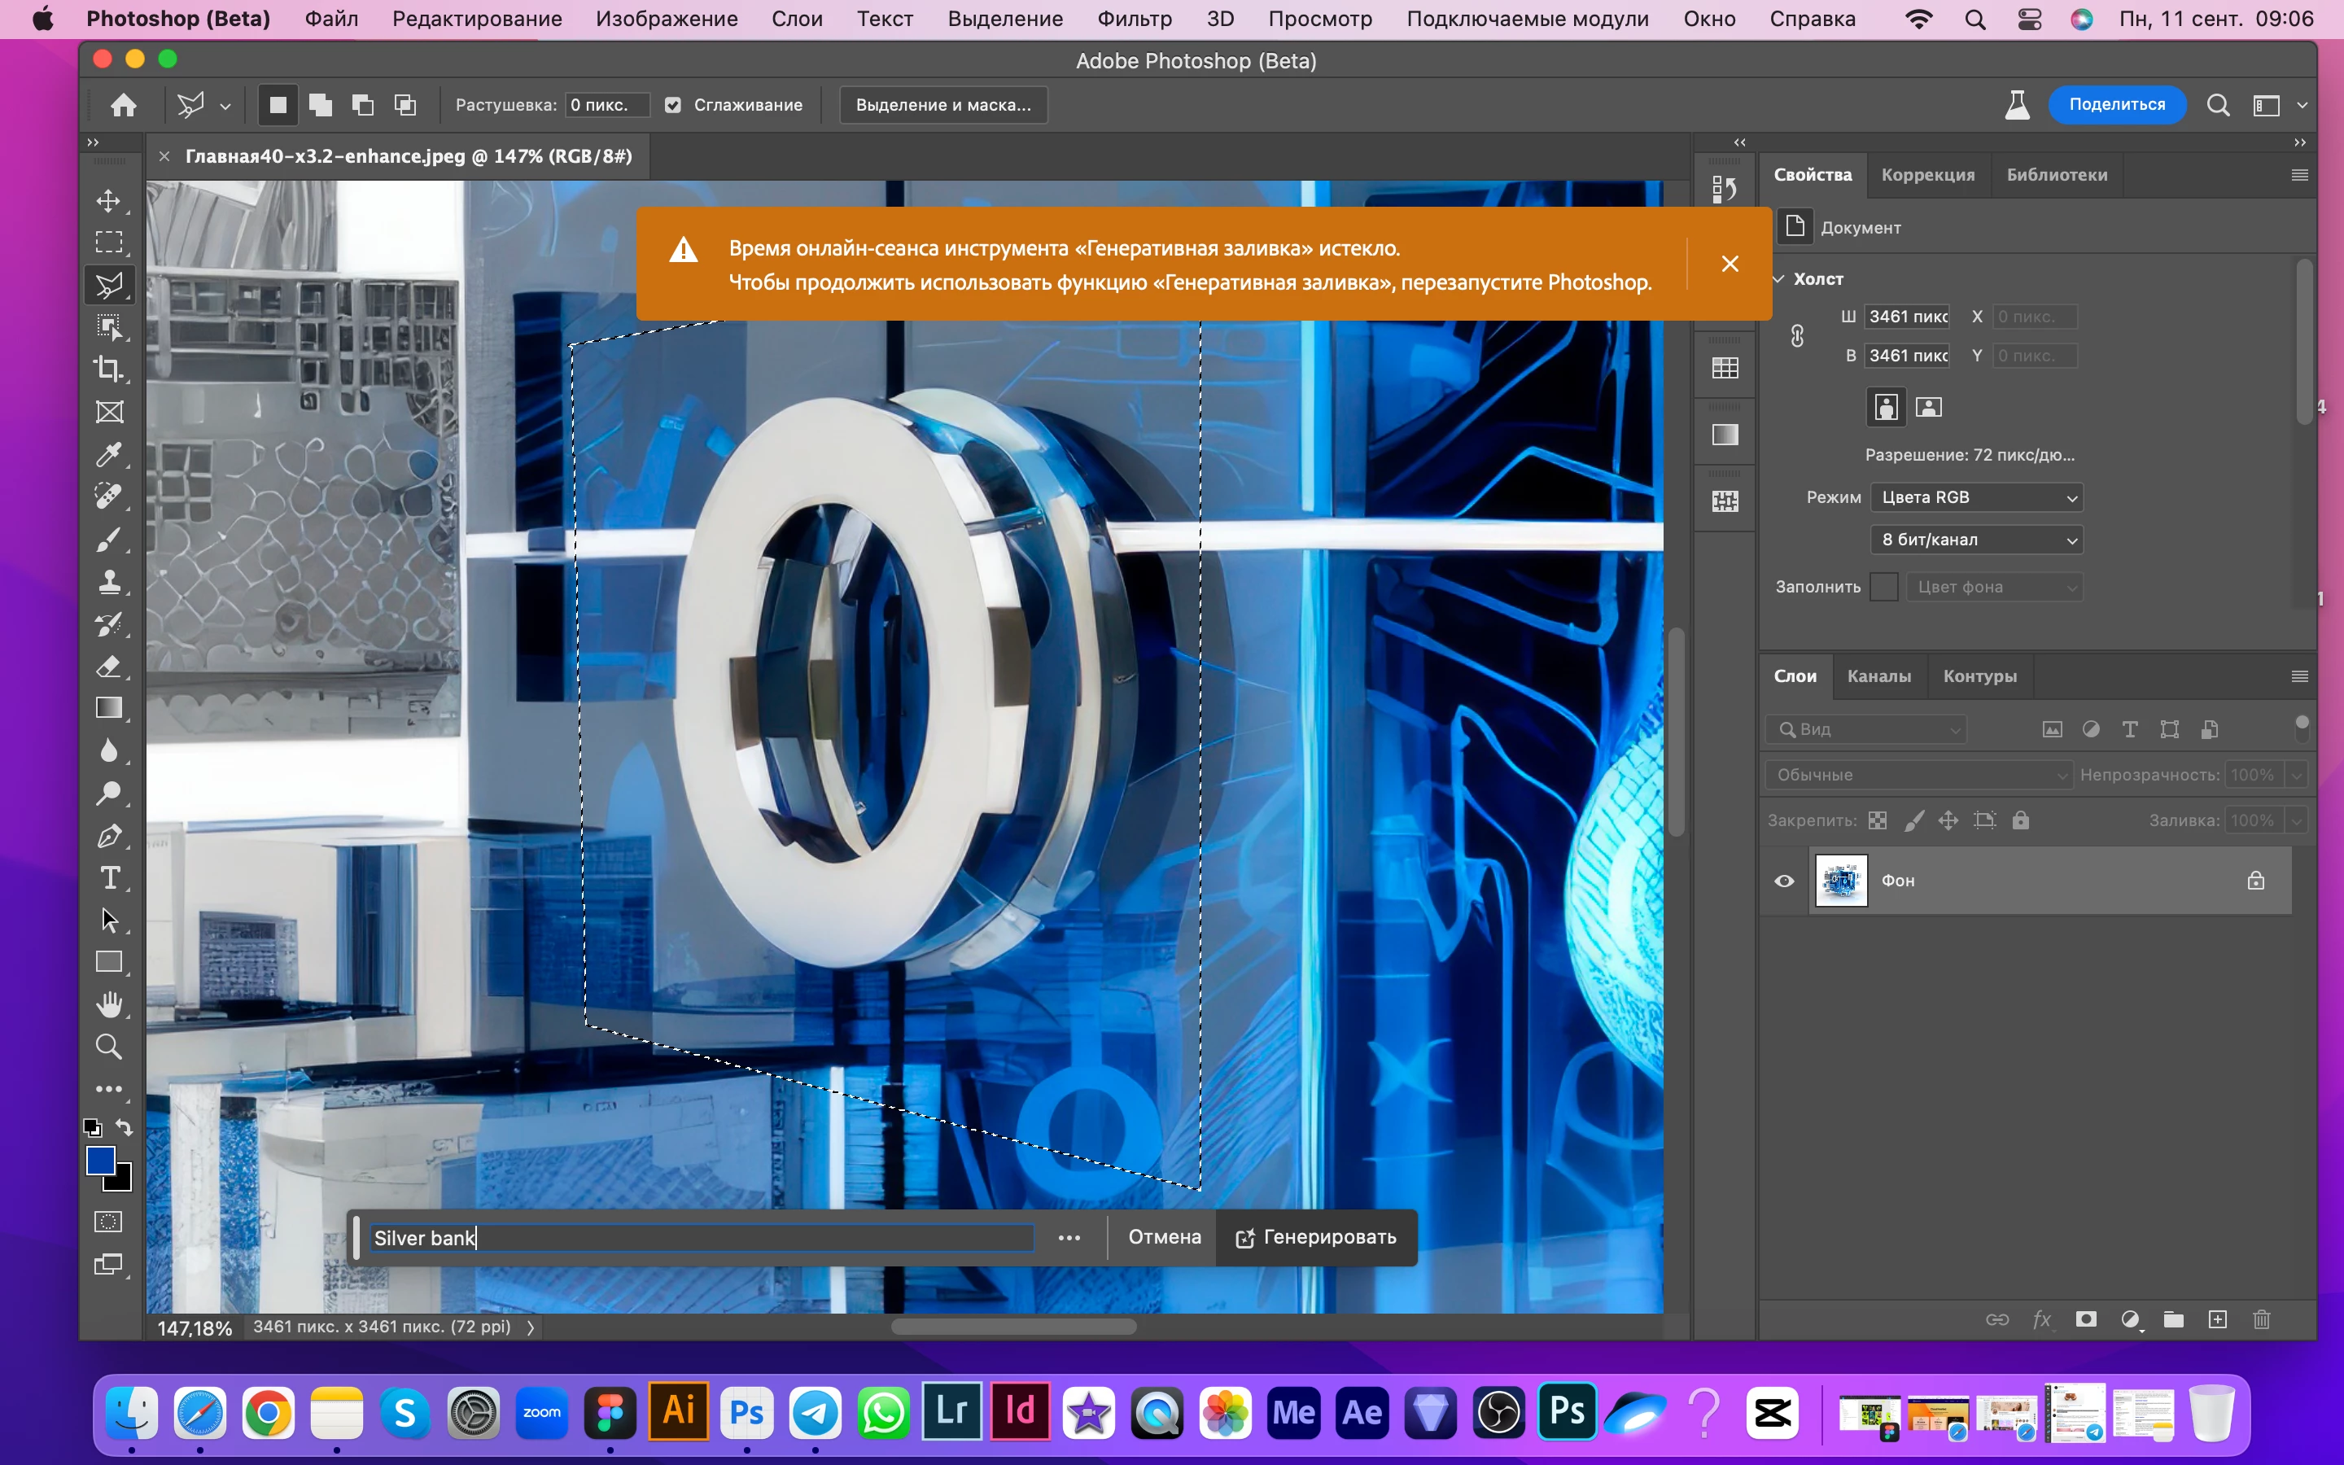Click the Выделение и маска button
Screen dimensions: 2344x1465
(942, 105)
